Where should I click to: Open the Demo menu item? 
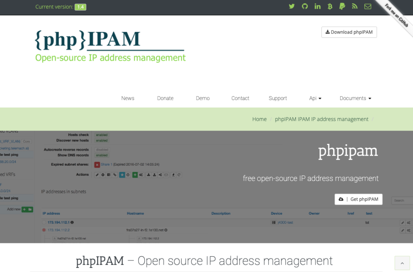click(x=202, y=98)
